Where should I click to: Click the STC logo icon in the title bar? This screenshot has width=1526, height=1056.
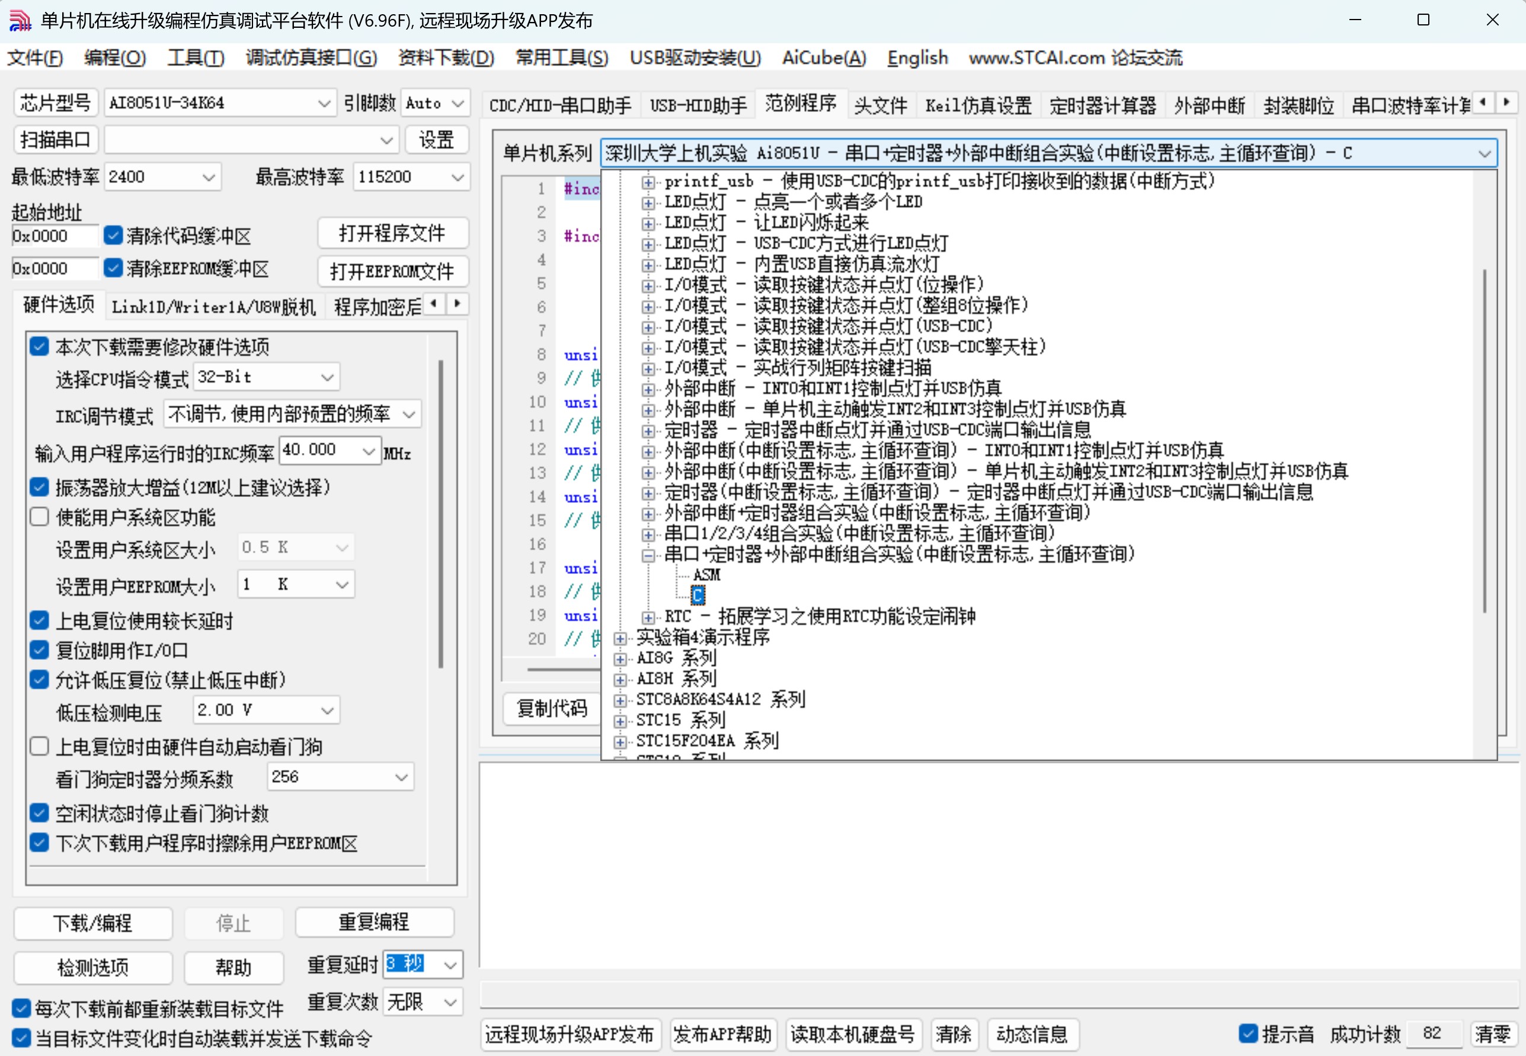point(20,20)
